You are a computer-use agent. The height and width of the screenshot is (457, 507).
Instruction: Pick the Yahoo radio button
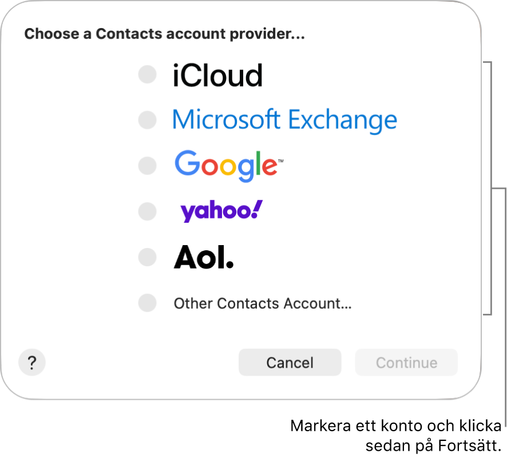point(148,211)
